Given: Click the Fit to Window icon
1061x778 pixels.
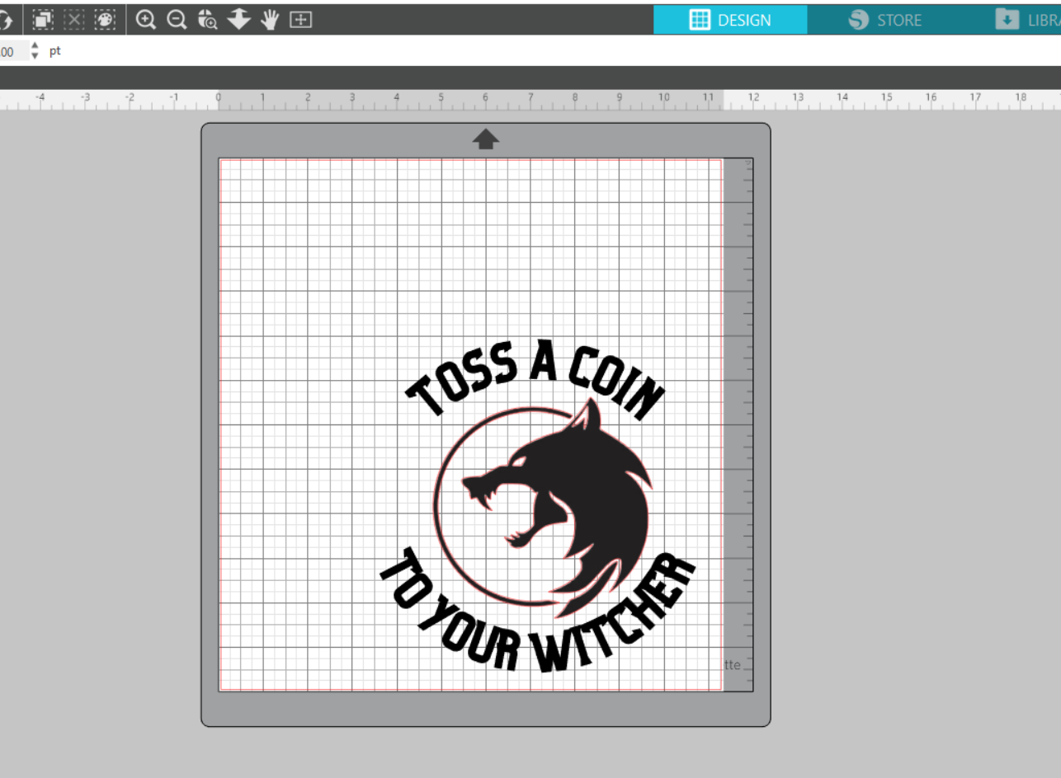Looking at the screenshot, I should point(301,20).
